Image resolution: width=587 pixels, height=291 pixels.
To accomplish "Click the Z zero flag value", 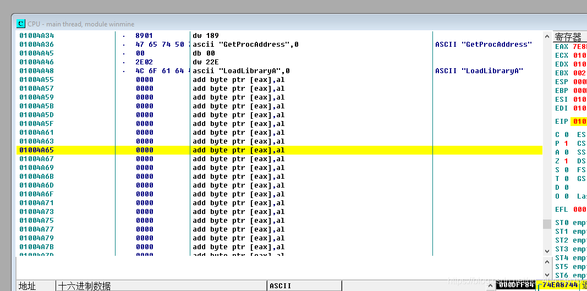I will point(567,161).
